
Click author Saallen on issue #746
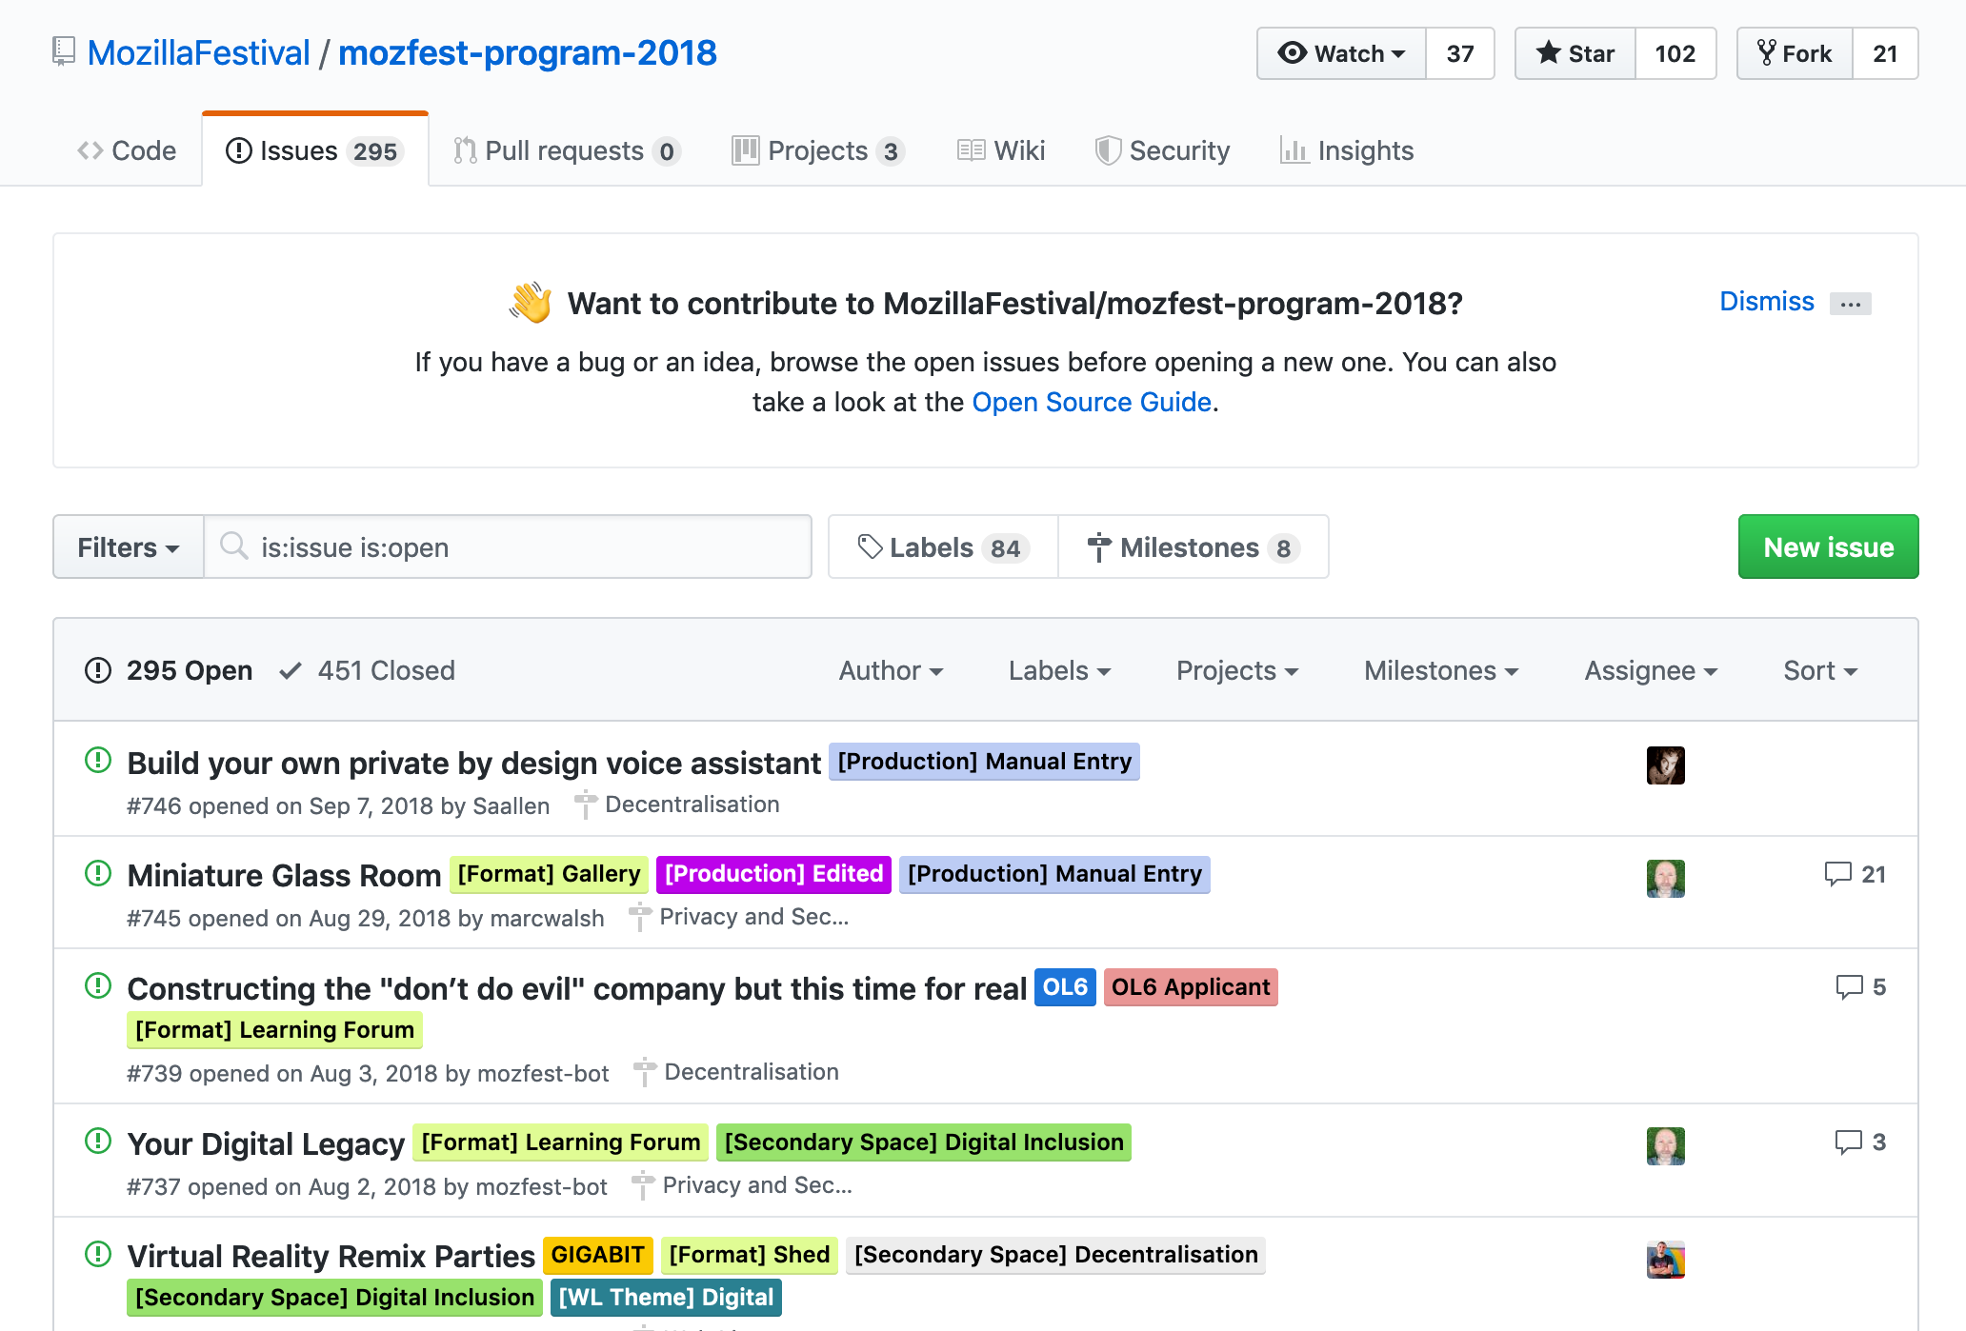(511, 806)
